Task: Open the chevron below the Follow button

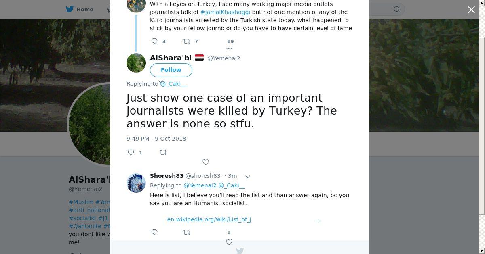Action: click(x=160, y=82)
